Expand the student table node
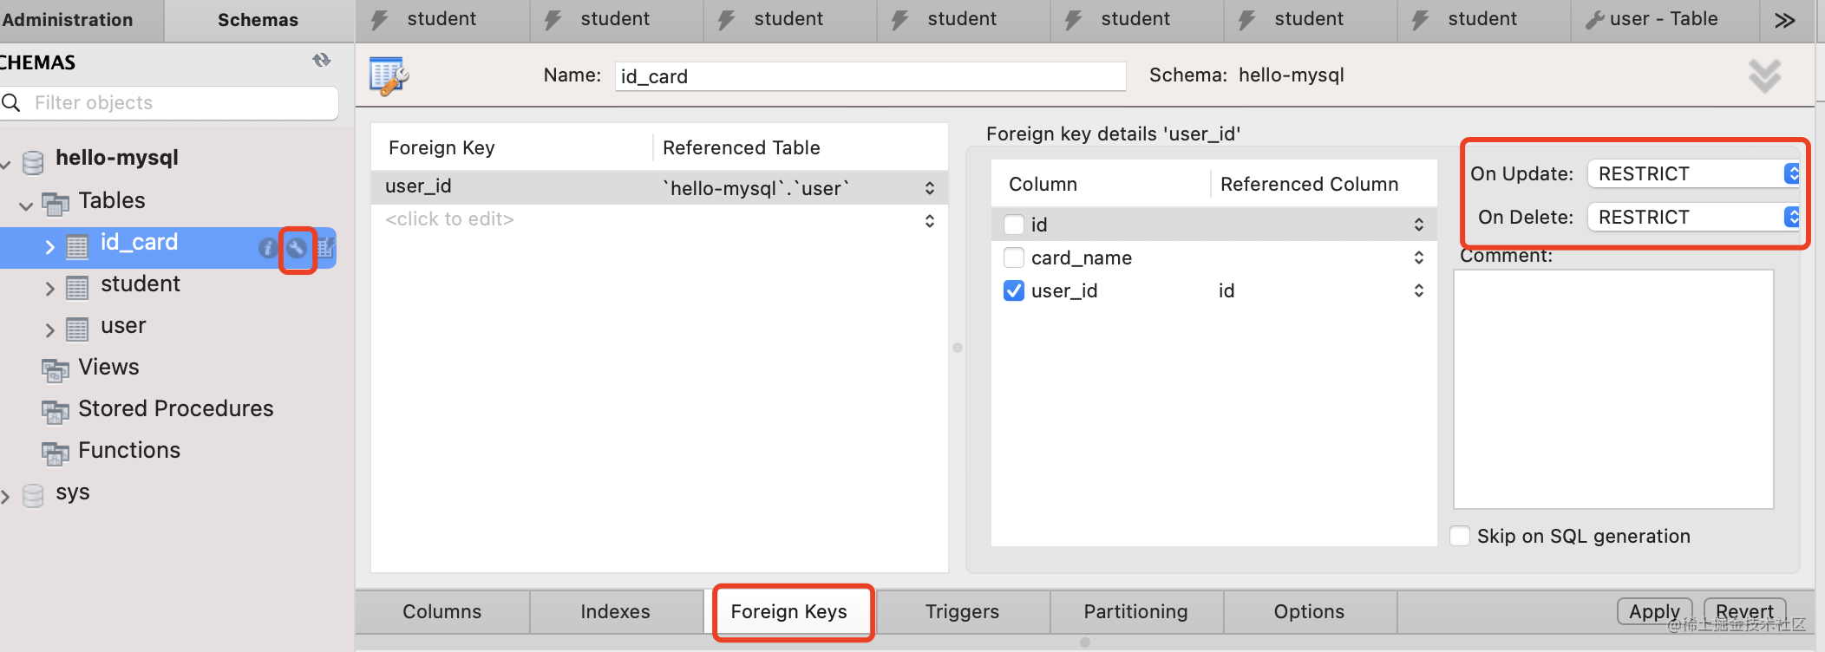1825x652 pixels. point(50,288)
